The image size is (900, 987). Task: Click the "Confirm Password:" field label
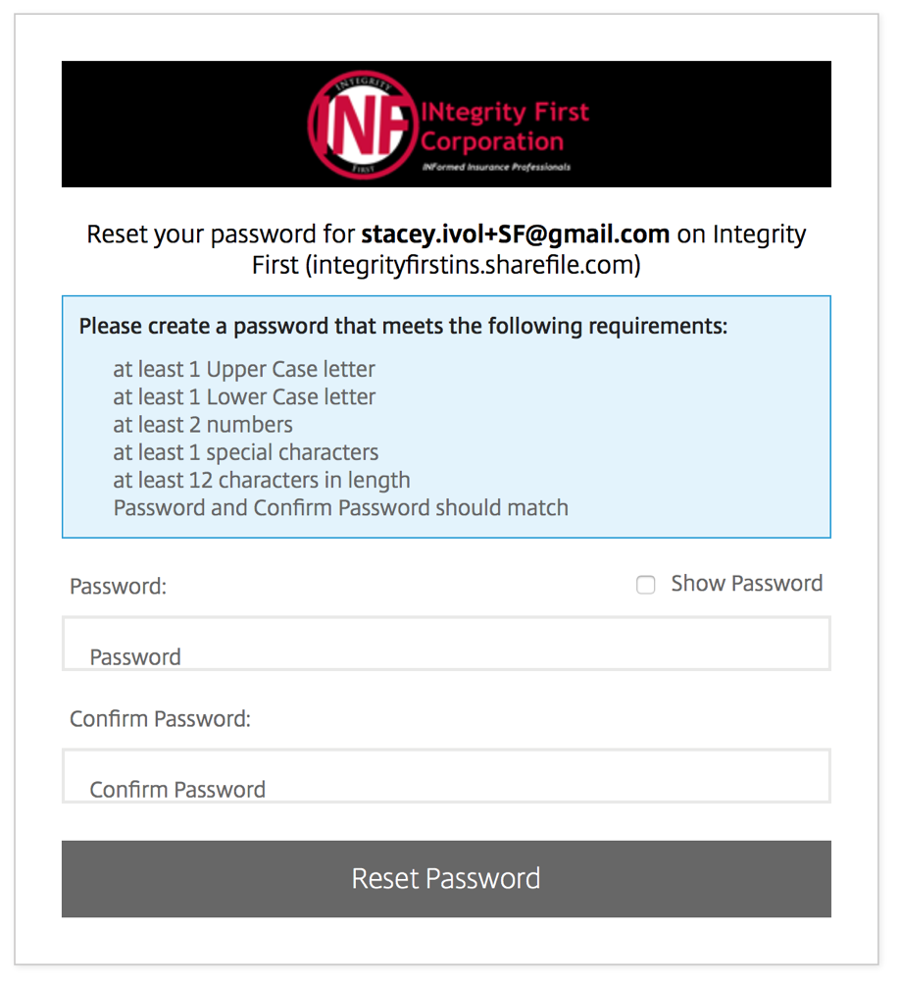tap(160, 719)
